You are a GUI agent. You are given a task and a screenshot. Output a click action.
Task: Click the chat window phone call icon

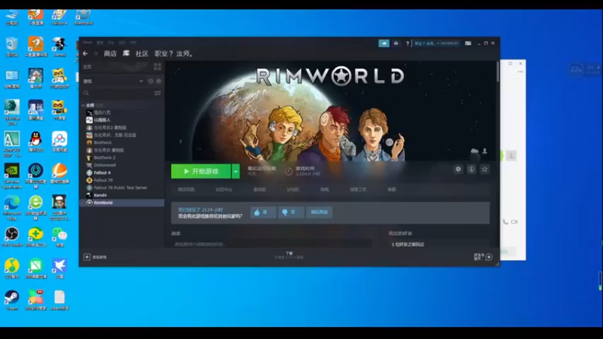click(x=505, y=221)
